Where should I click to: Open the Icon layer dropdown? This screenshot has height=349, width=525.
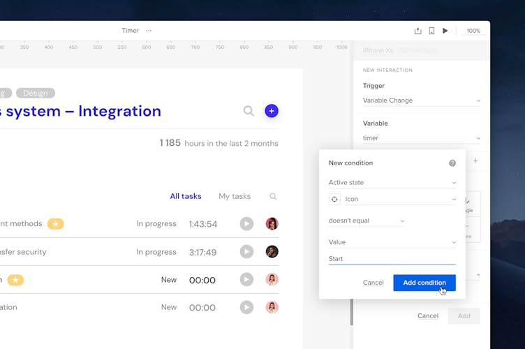click(x=401, y=199)
